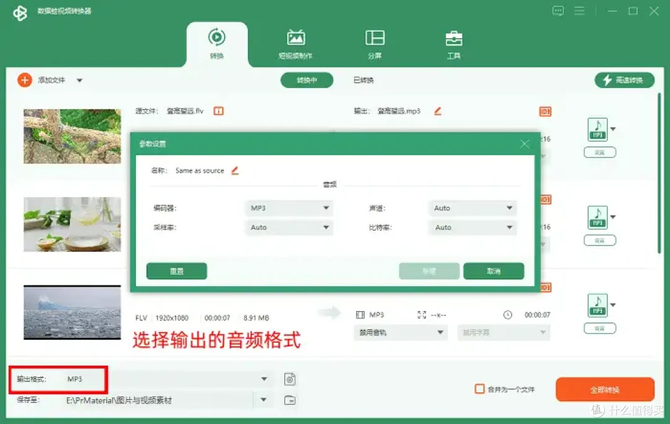
Task: Show the 转换中 converting list
Action: (x=307, y=80)
